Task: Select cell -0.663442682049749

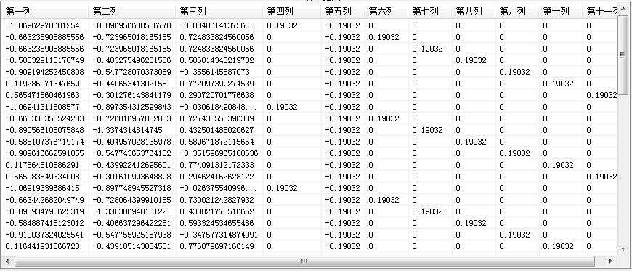Action: click(45, 200)
